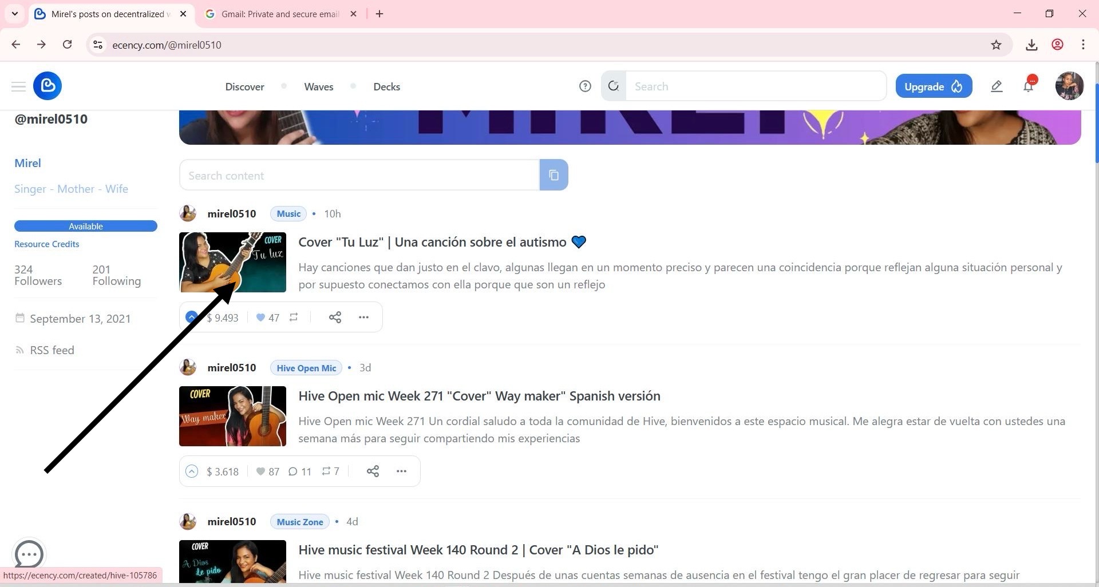
Task: Click the Mirel profile name
Action: (x=27, y=163)
